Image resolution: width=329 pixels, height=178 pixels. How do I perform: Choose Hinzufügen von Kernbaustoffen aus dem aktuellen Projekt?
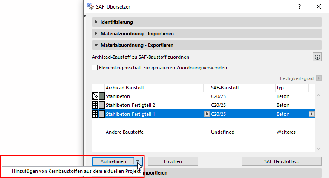pyautogui.click(x=71, y=171)
